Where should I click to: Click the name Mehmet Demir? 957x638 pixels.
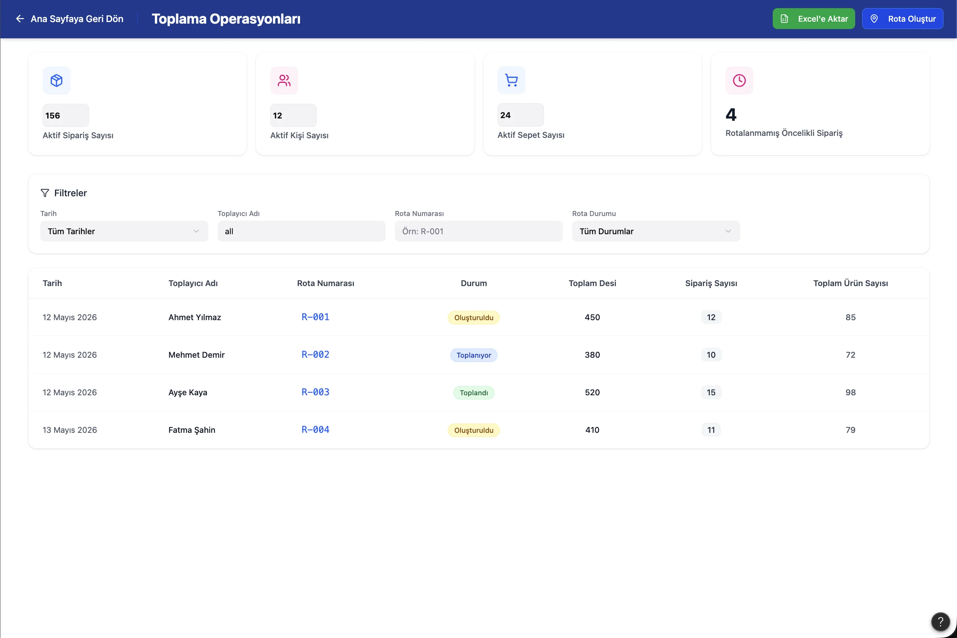click(x=197, y=355)
